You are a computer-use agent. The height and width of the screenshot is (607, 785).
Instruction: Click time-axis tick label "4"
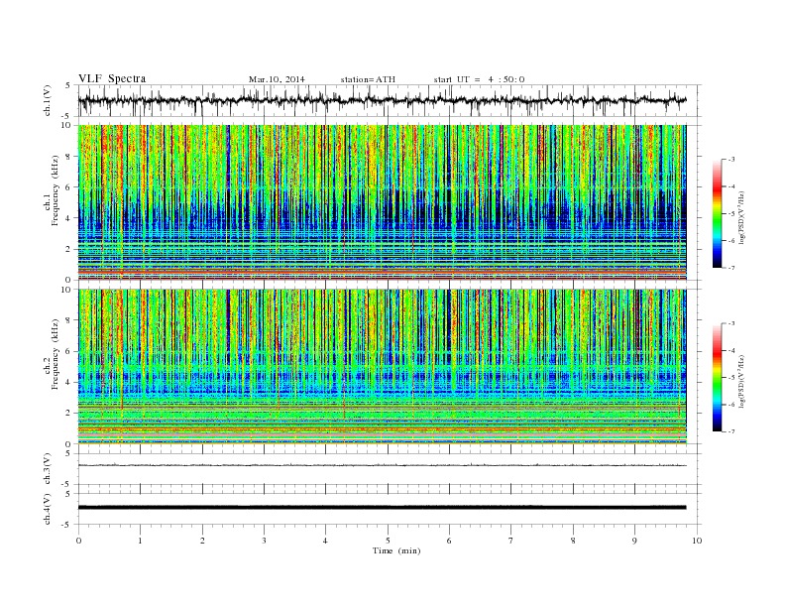(x=326, y=541)
